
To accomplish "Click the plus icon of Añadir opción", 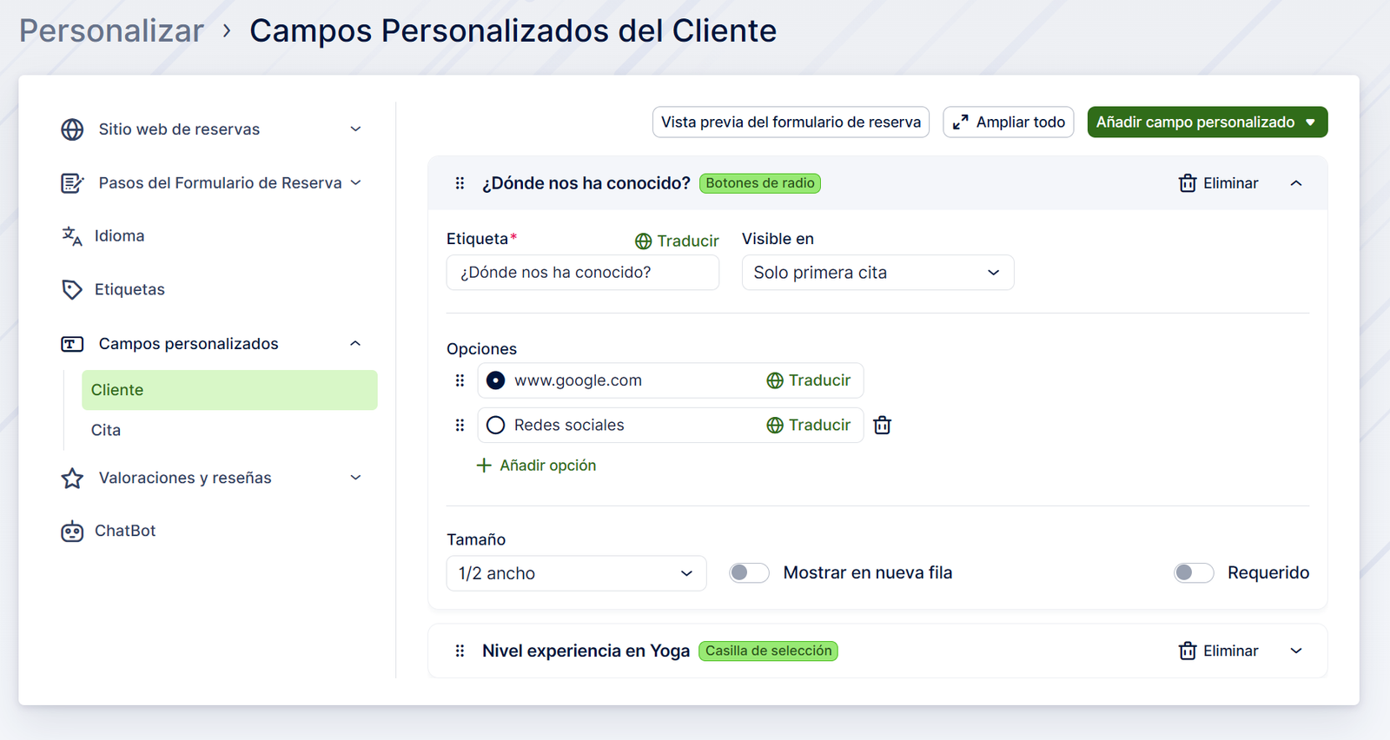I will click(484, 466).
